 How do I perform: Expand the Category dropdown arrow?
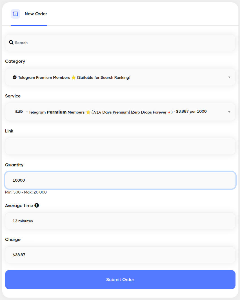click(x=229, y=77)
